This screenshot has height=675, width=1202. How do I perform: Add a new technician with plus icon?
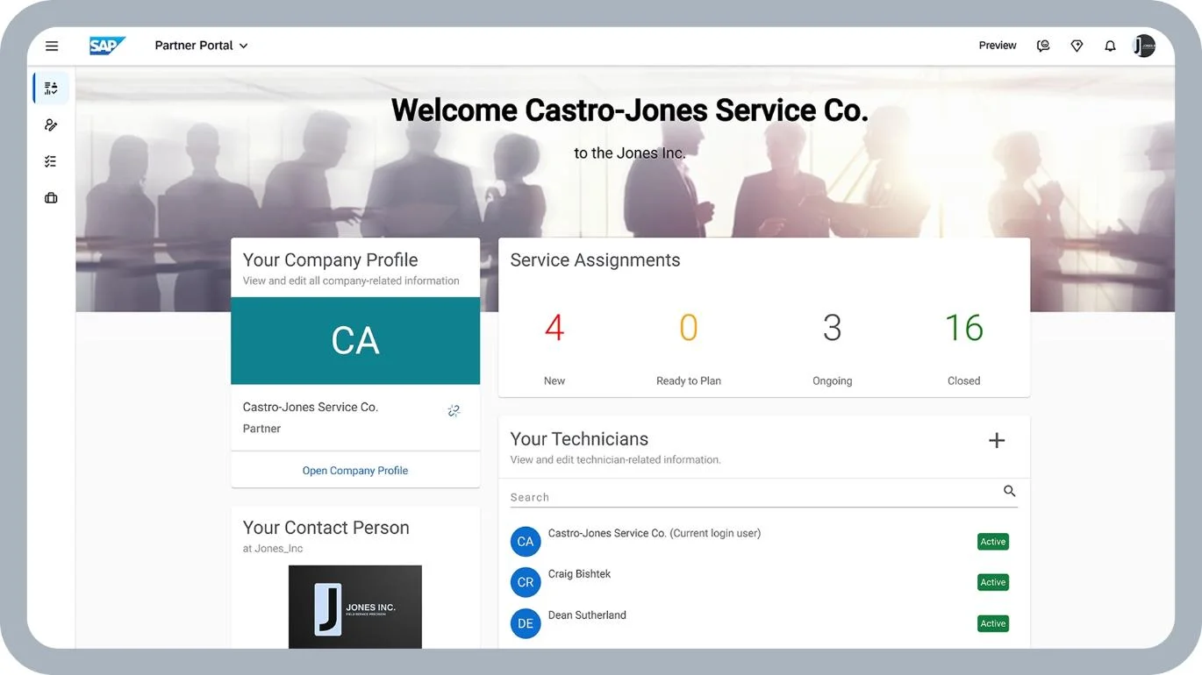(997, 440)
